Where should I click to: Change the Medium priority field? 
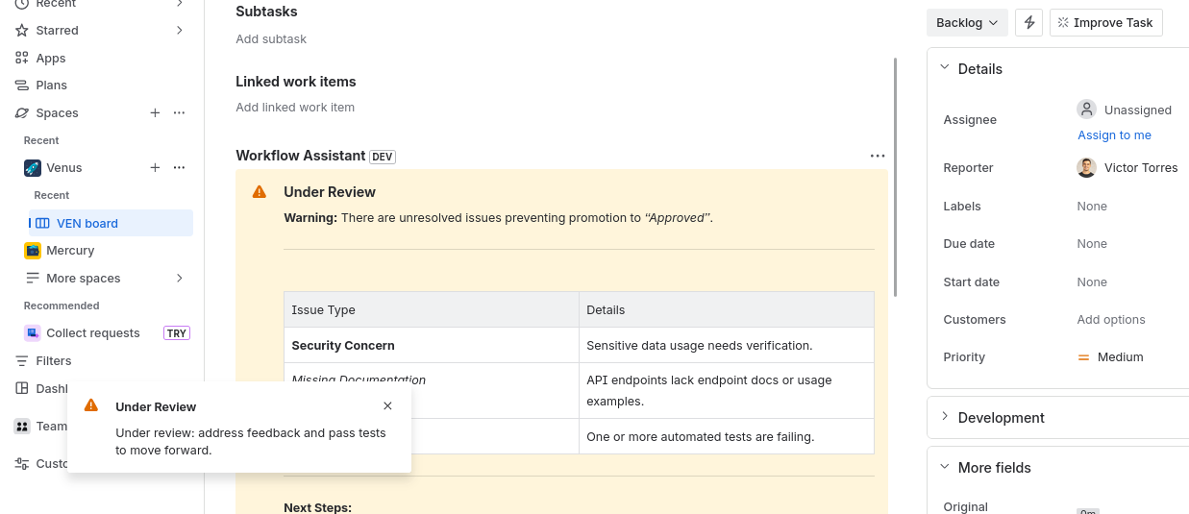tap(1110, 357)
